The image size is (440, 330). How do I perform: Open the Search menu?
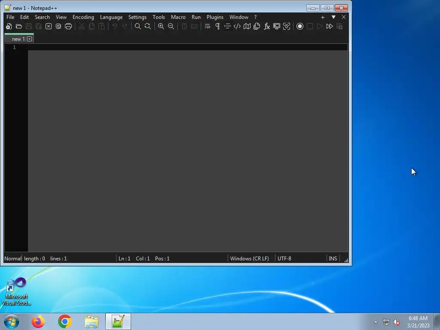click(42, 17)
